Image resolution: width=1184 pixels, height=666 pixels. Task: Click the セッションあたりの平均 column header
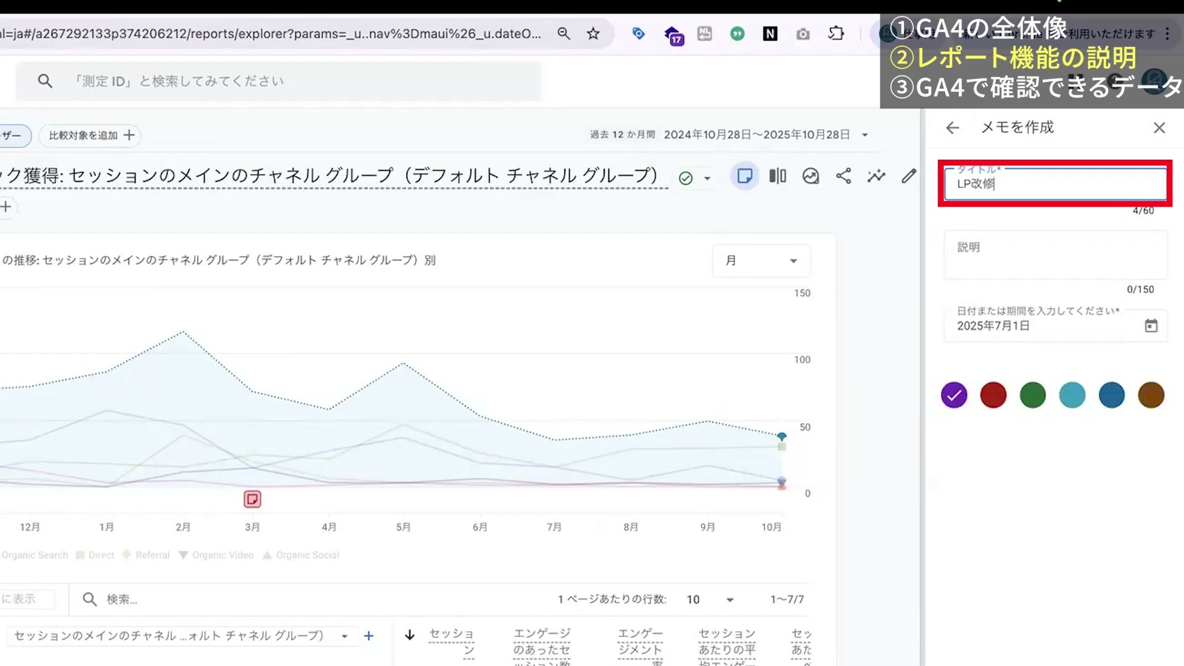(726, 646)
